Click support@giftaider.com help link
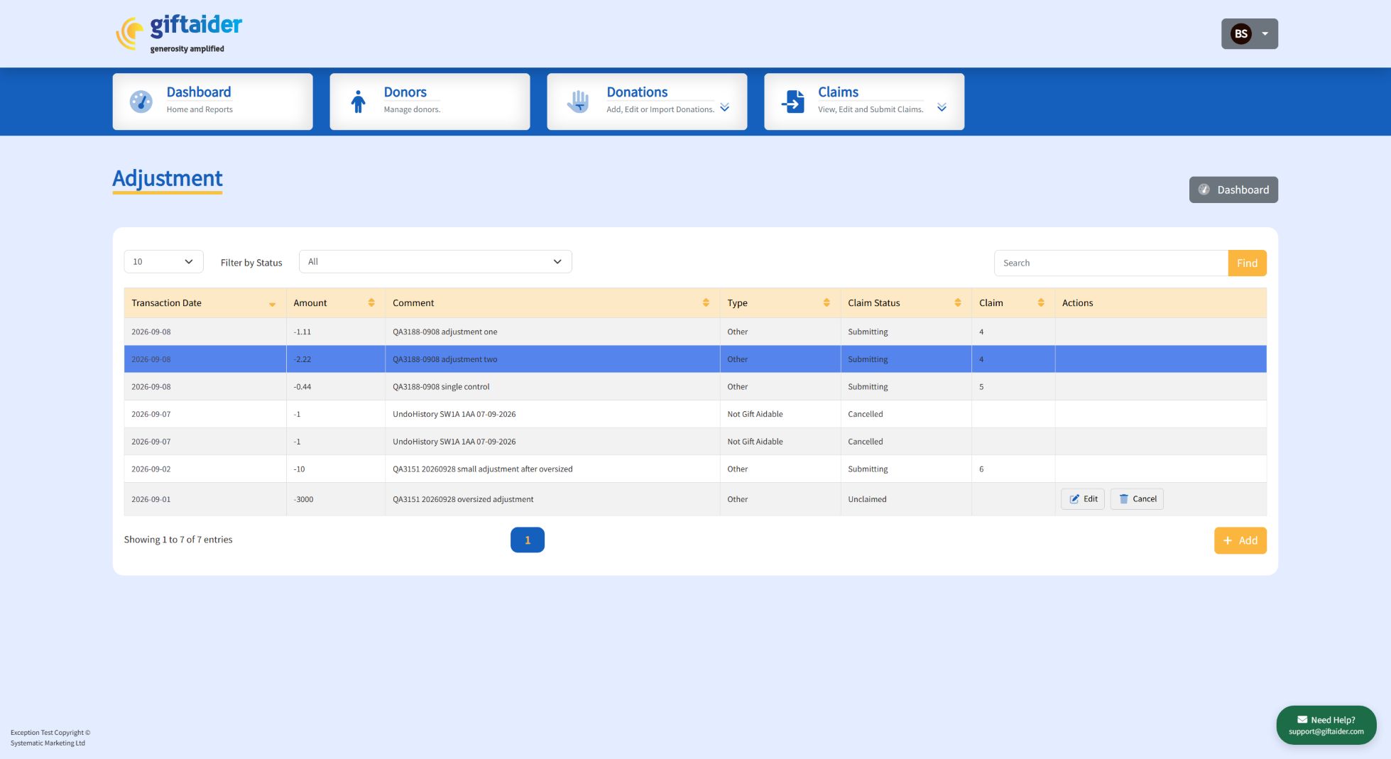The width and height of the screenshot is (1391, 759). point(1326,731)
